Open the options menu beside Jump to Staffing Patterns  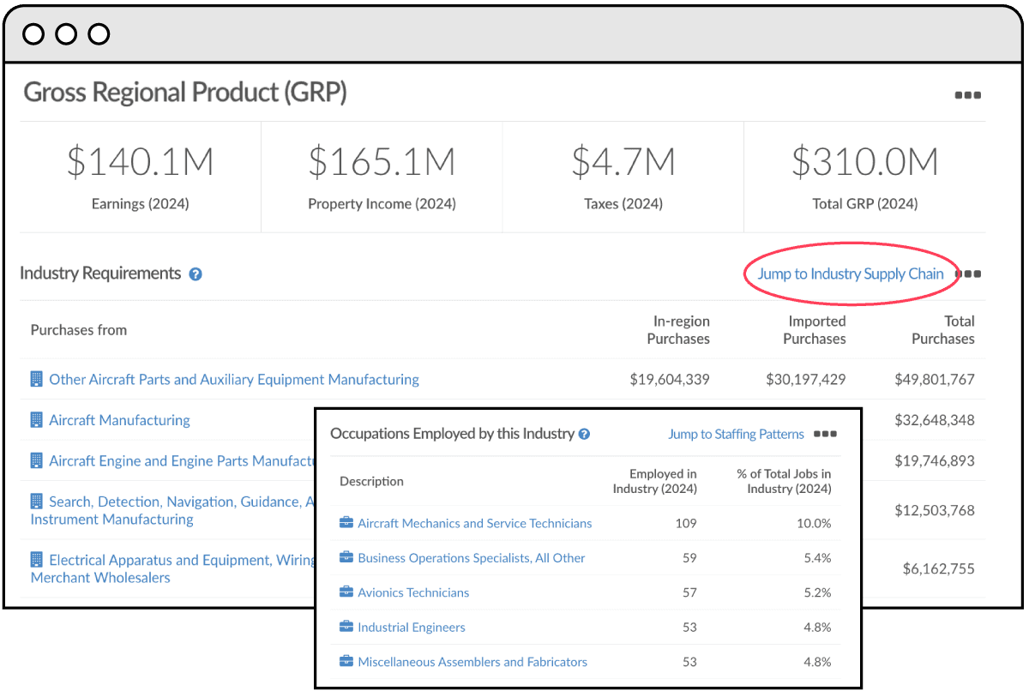click(825, 434)
